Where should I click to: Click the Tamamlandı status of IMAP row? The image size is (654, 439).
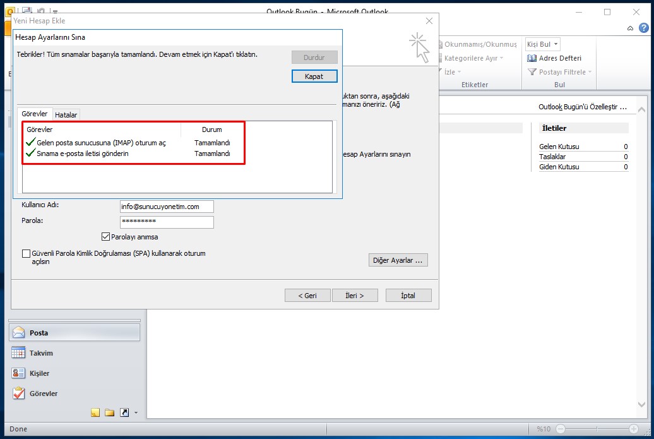[212, 143]
